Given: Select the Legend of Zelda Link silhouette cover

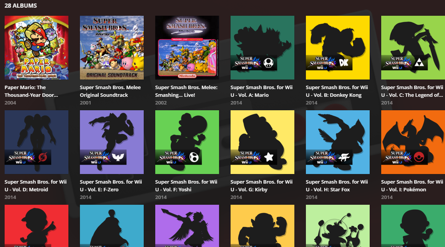Looking at the screenshot, I should tap(413, 48).
